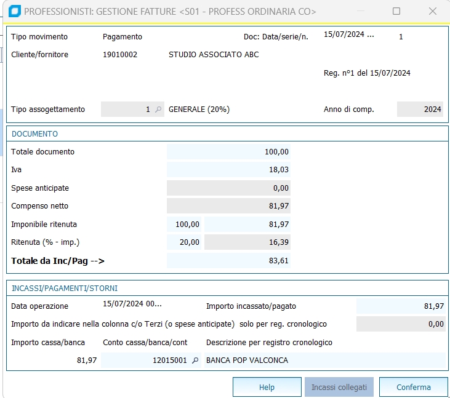Screen dimensions: 450x398
Task: Click the magnifier beside Tipo assoggettamento
Action: pos(158,109)
